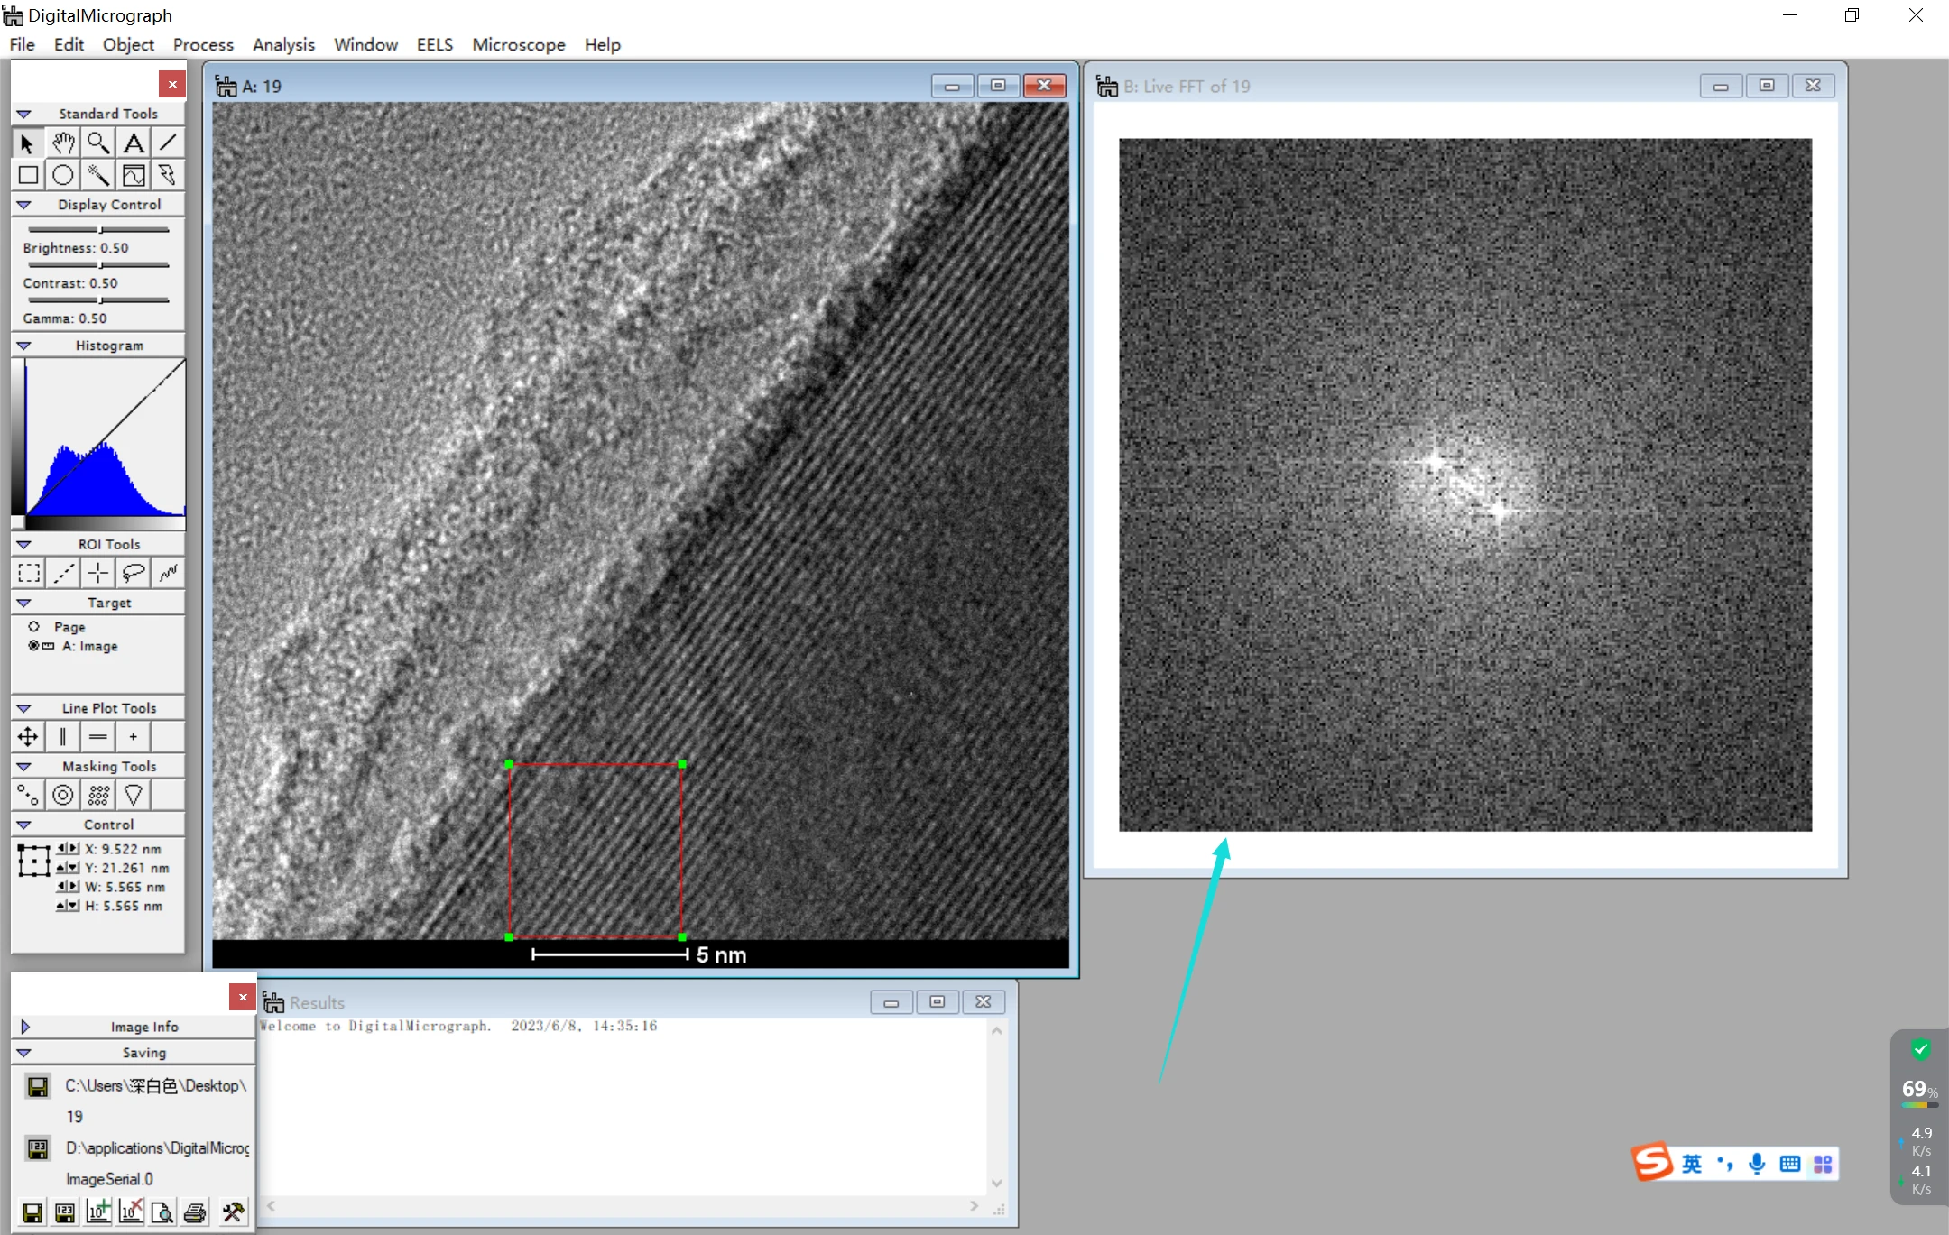Select the hand pan tool
Screen dimensions: 1949x1235
coord(63,143)
